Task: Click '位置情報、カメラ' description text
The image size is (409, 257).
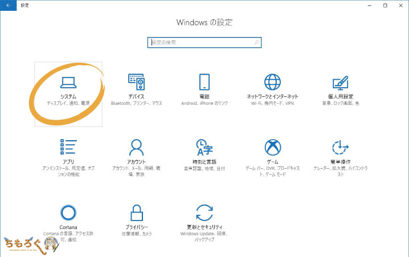Action: 136,234
